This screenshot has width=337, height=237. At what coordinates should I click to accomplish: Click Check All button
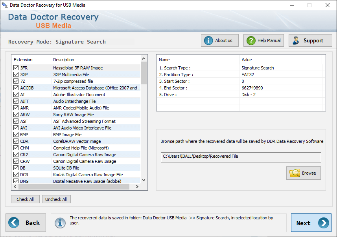tap(25, 199)
